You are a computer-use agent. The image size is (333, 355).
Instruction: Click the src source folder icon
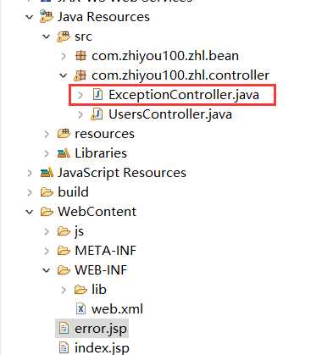[x=64, y=36]
